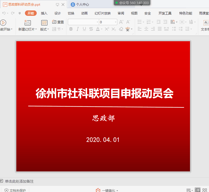Apply Italic formatting

pyautogui.click(x=78, y=29)
